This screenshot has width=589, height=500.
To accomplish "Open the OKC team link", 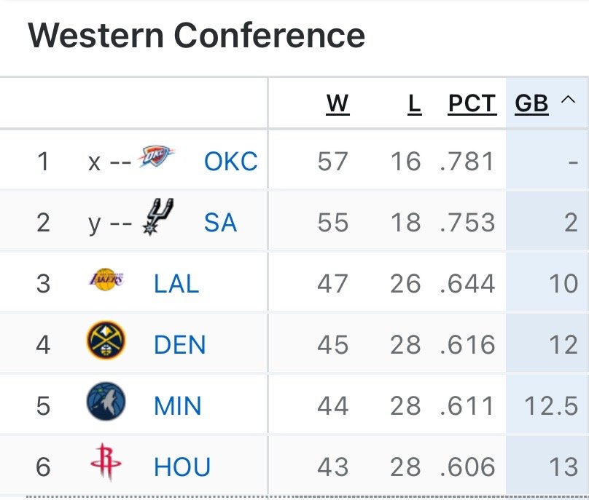I will click(230, 162).
